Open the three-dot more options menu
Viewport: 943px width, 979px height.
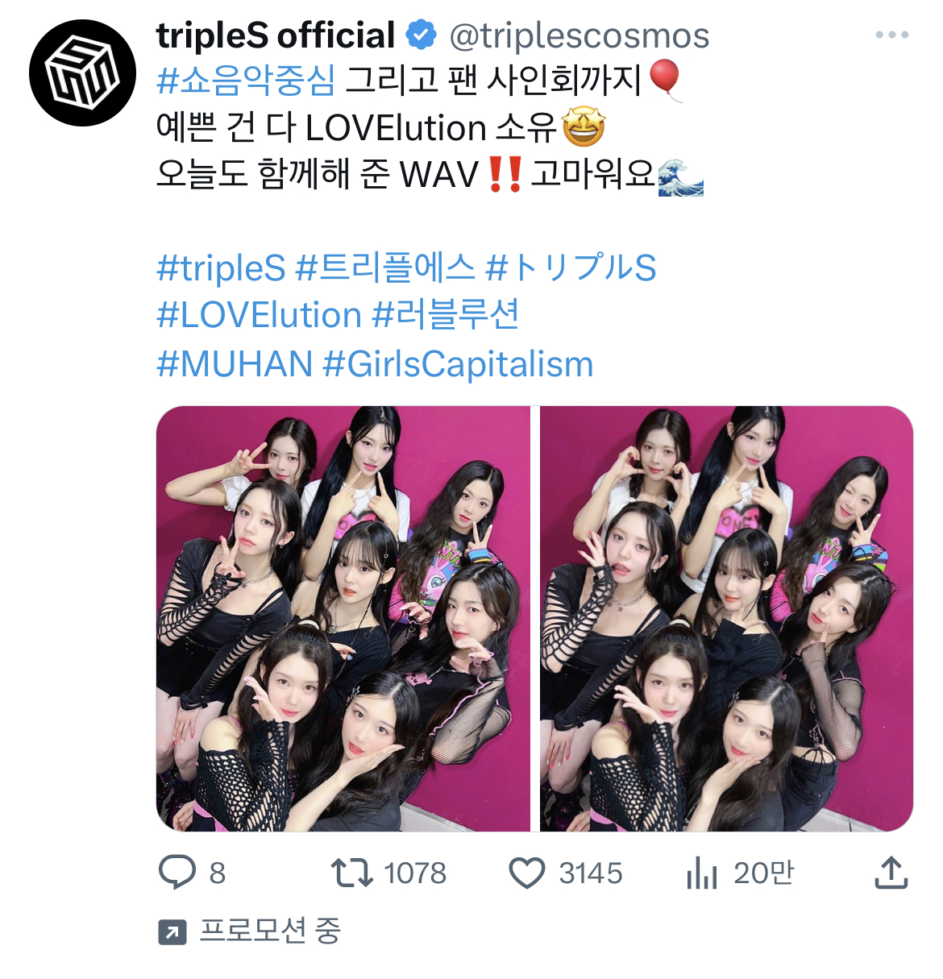click(x=892, y=35)
